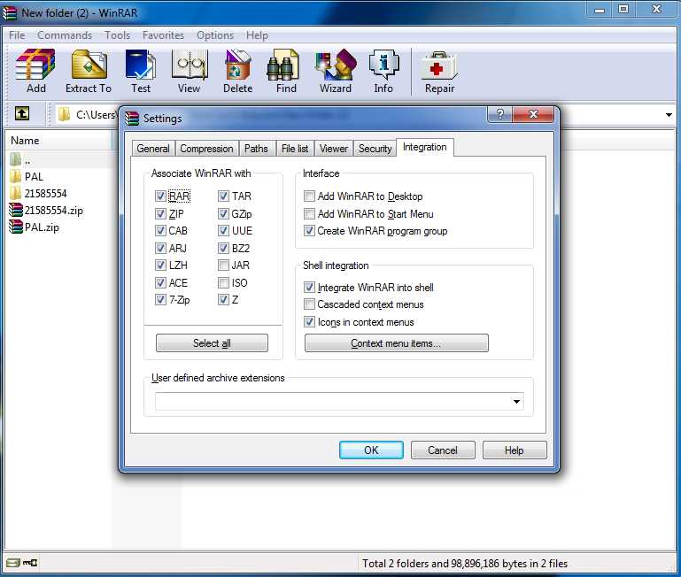Check Add WinRAR to Start Menu
The height and width of the screenshot is (577, 681).
(x=309, y=213)
